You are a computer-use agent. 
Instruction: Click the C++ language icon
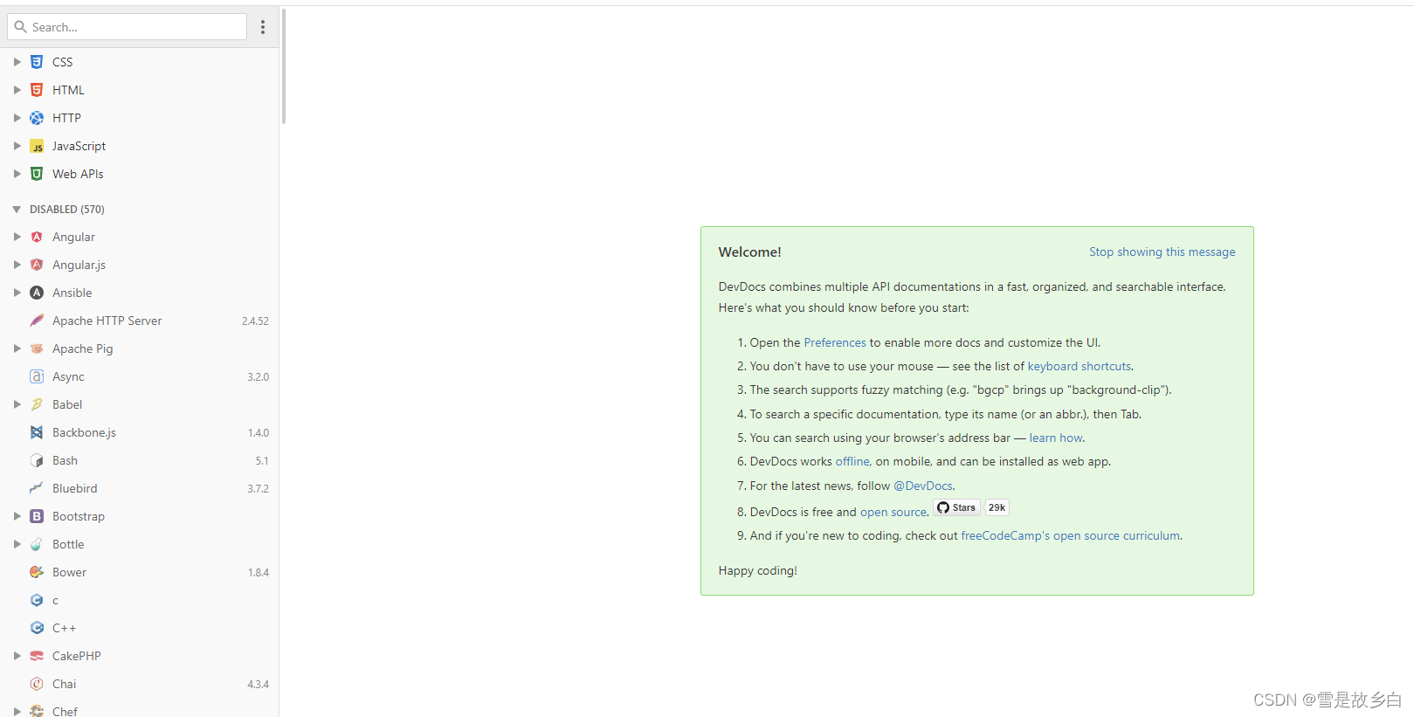pyautogui.click(x=37, y=628)
